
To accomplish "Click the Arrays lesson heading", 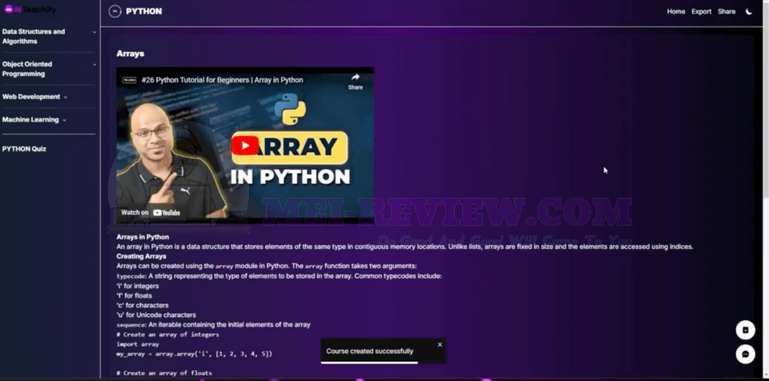I will 130,54.
